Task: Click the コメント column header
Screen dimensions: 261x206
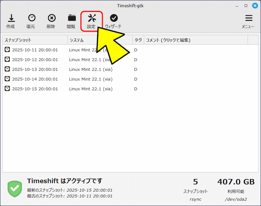Action: point(196,40)
